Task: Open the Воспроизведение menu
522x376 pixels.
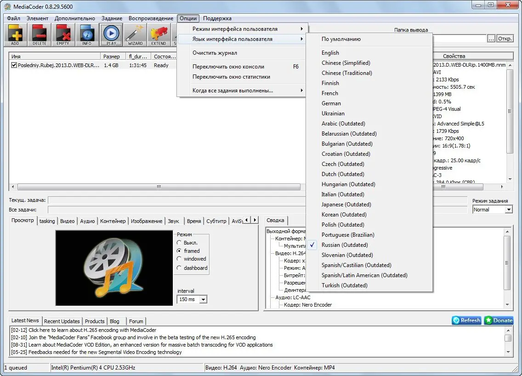Action: pos(151,18)
